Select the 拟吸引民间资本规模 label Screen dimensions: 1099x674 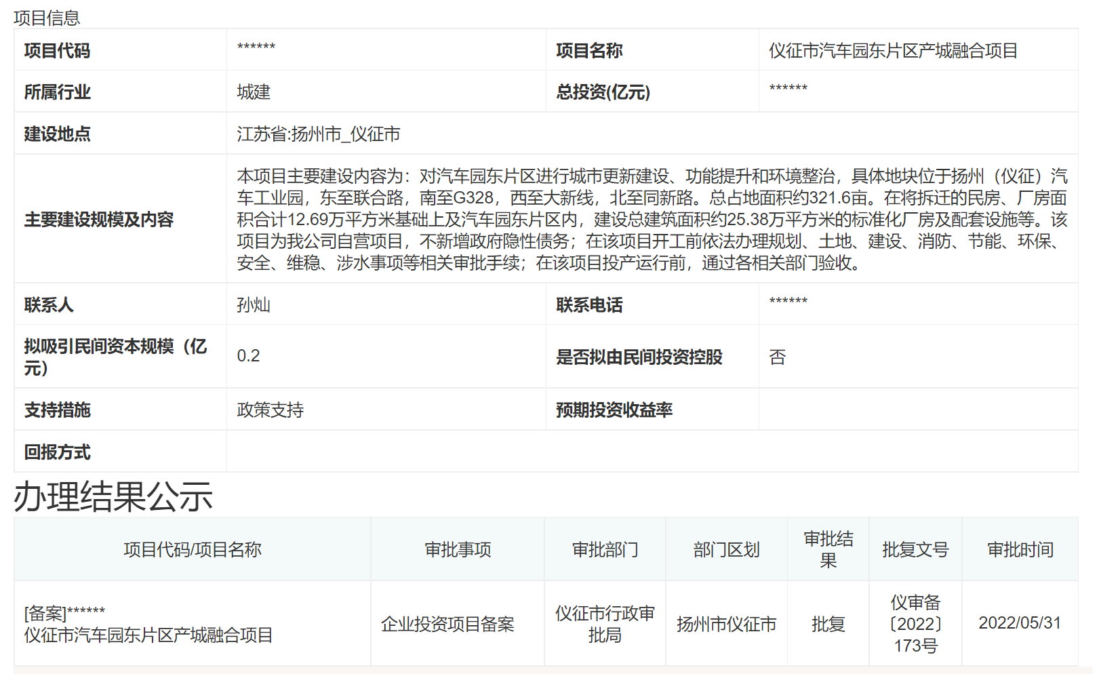click(x=116, y=357)
